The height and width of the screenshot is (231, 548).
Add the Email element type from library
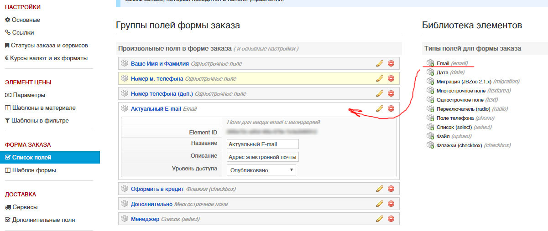coord(443,63)
